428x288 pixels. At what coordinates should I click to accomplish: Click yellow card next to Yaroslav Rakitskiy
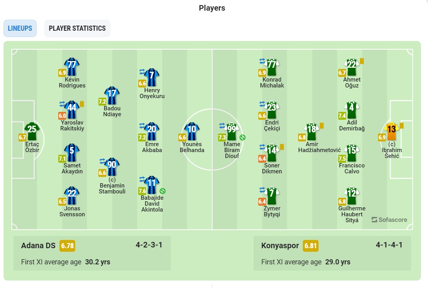pyautogui.click(x=82, y=104)
